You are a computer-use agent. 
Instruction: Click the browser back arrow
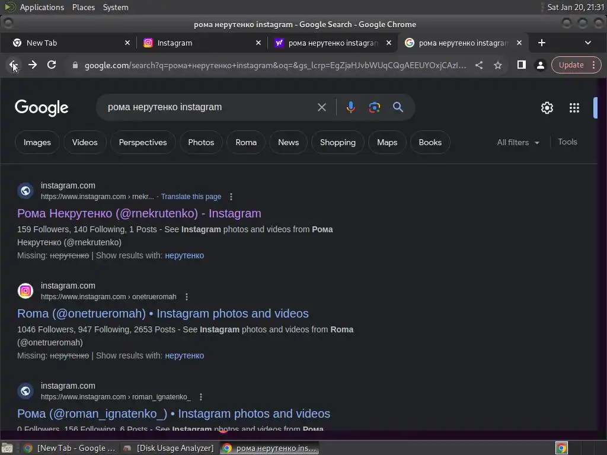tap(13, 65)
